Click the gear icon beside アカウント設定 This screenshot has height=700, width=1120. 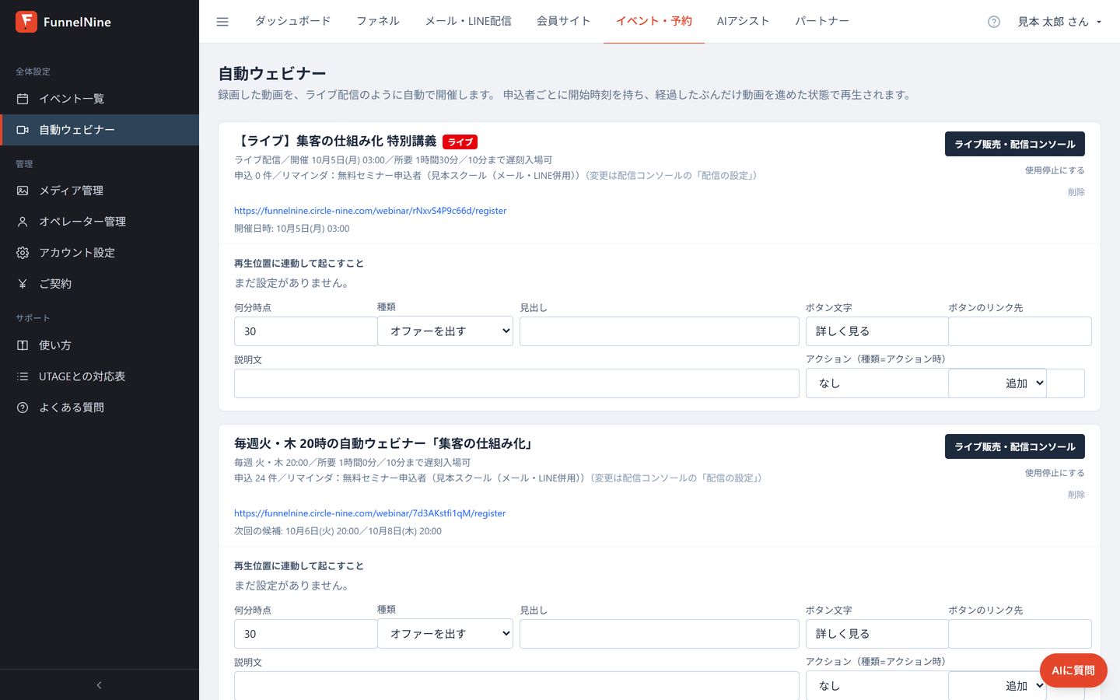coord(23,253)
